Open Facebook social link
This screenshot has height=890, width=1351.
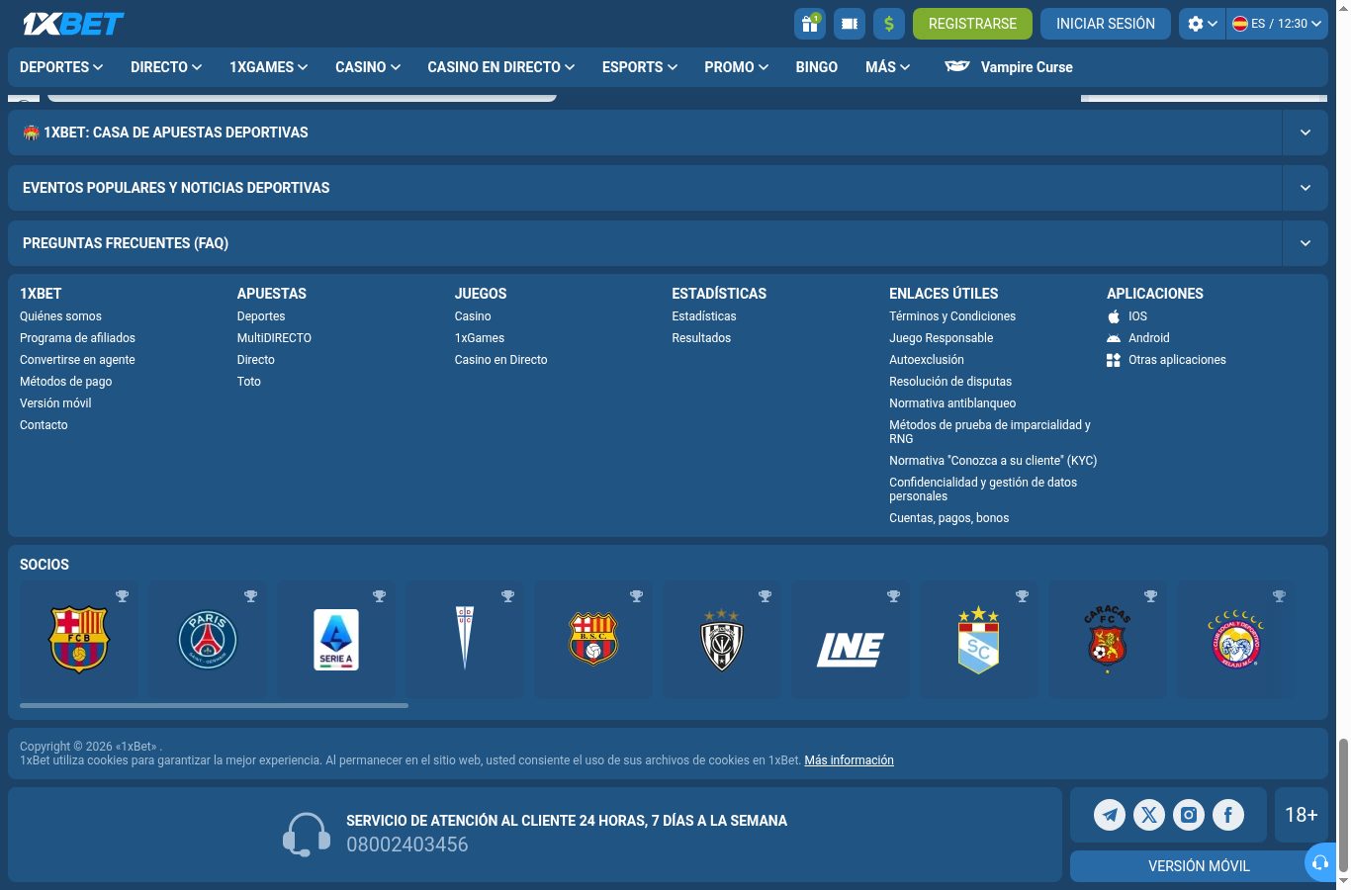(x=1228, y=815)
